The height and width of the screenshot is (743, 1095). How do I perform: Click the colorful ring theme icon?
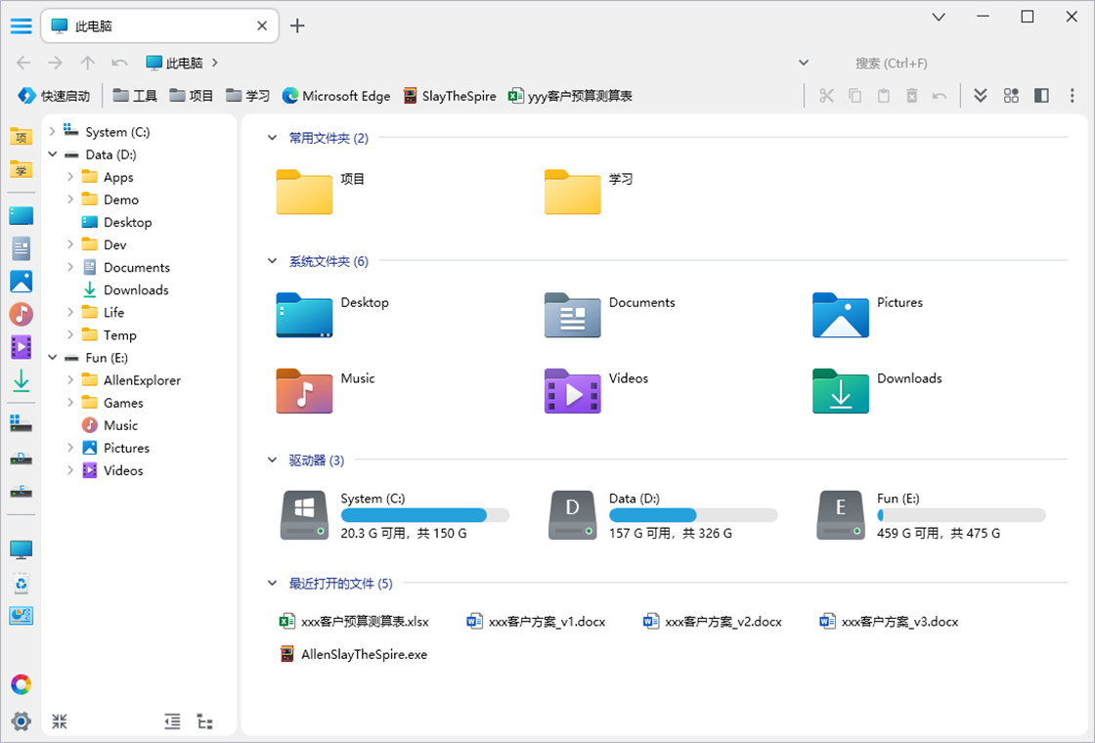(21, 684)
